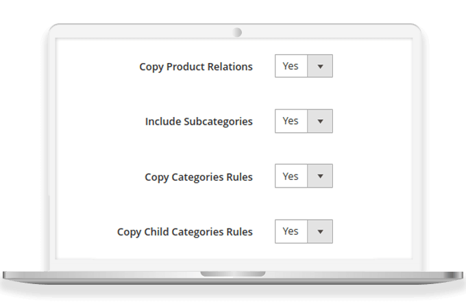Select the Yes value of Copy Product Relations
This screenshot has width=466, height=308.
[x=291, y=66]
